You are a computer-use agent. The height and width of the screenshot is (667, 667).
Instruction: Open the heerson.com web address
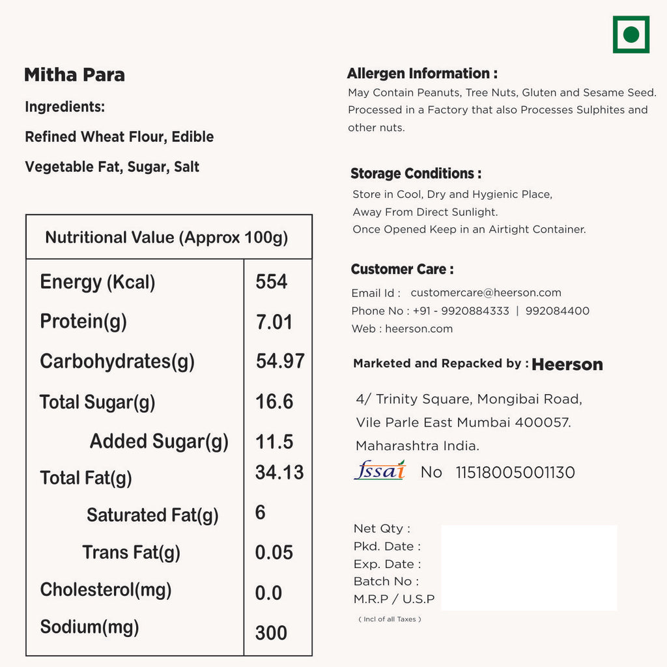point(419,329)
